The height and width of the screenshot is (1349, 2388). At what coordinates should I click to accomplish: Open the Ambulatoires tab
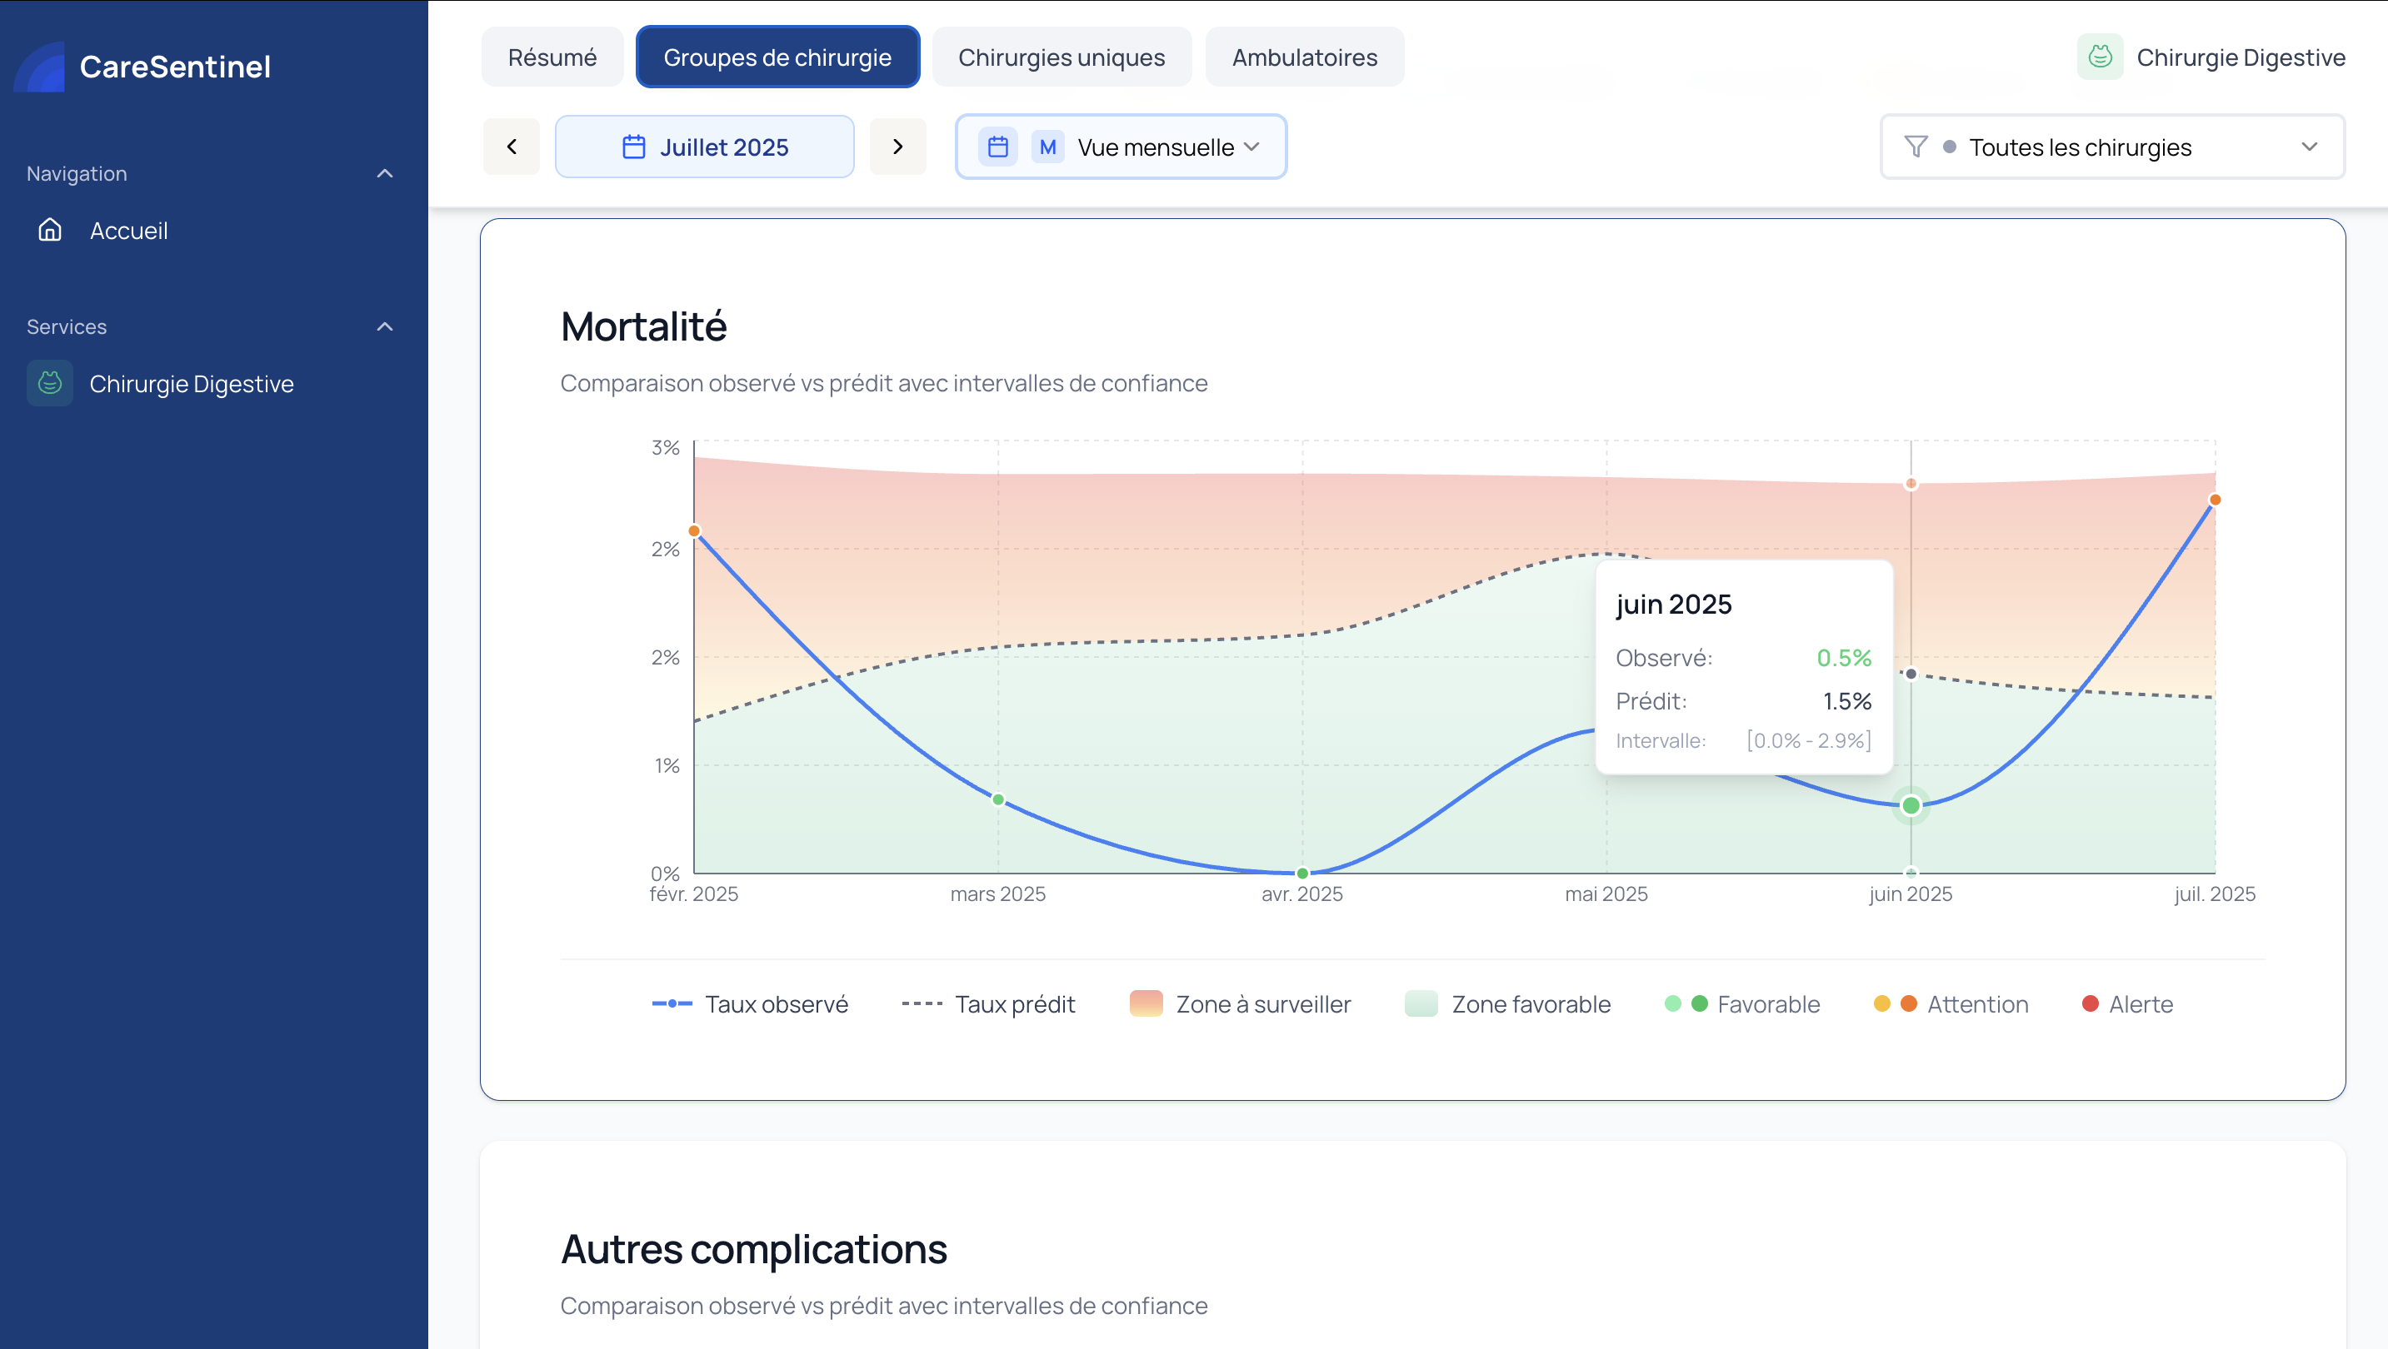(1304, 57)
